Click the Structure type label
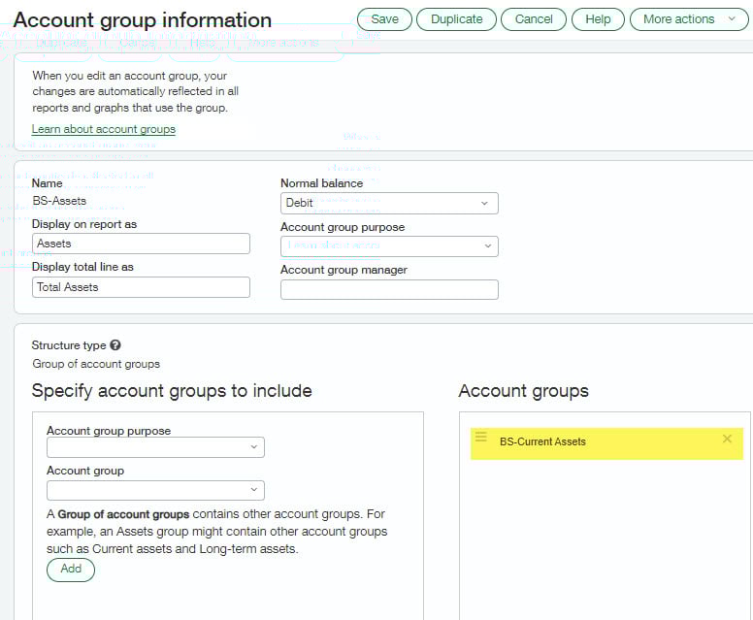This screenshot has width=753, height=620. pos(68,345)
